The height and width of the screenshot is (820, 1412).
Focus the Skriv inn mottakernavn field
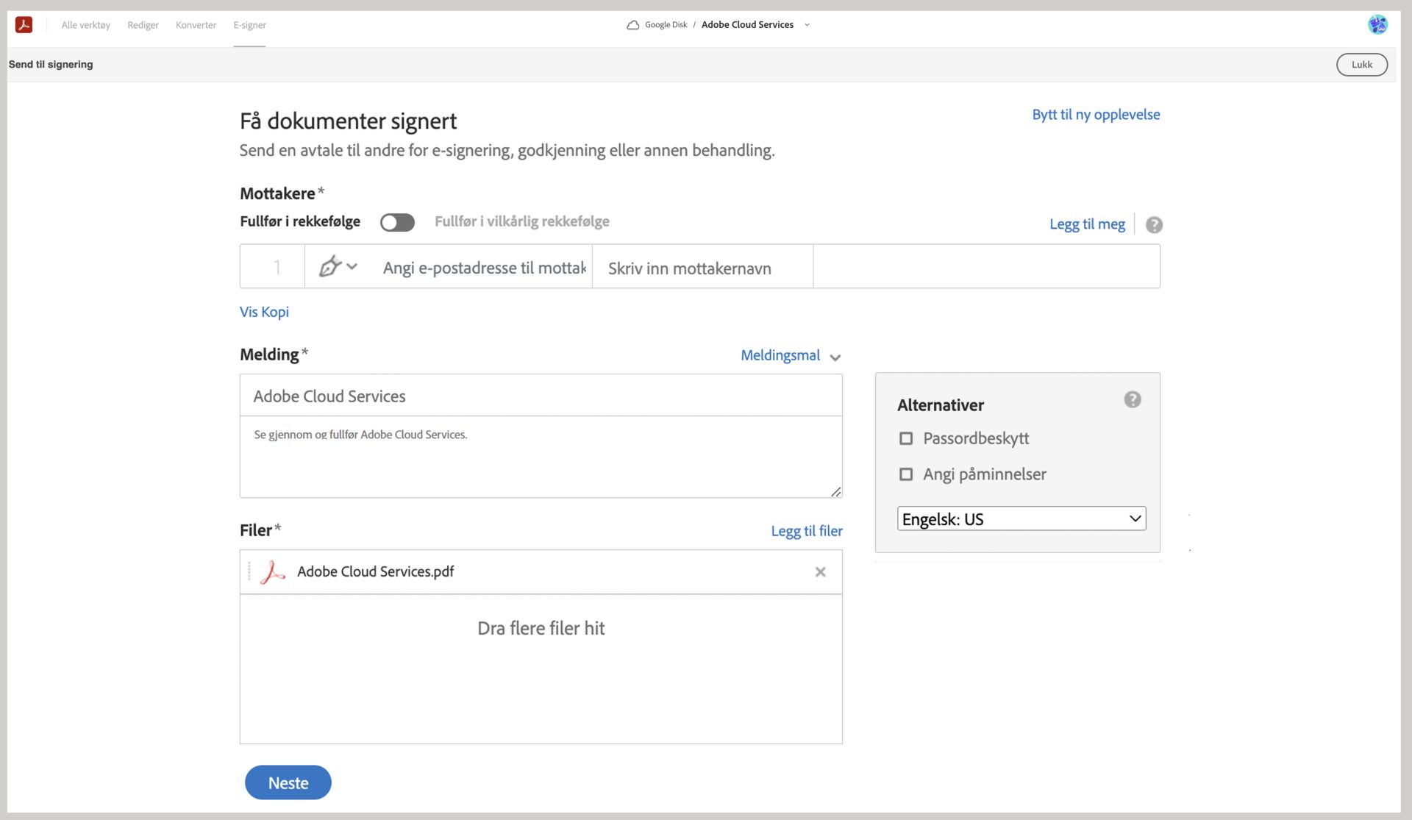point(702,267)
